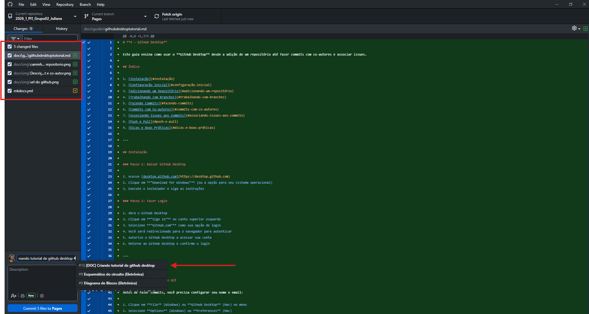Click '## Instalação' line in the diff
Viewport: 589px width, 314px height.
coord(135,152)
